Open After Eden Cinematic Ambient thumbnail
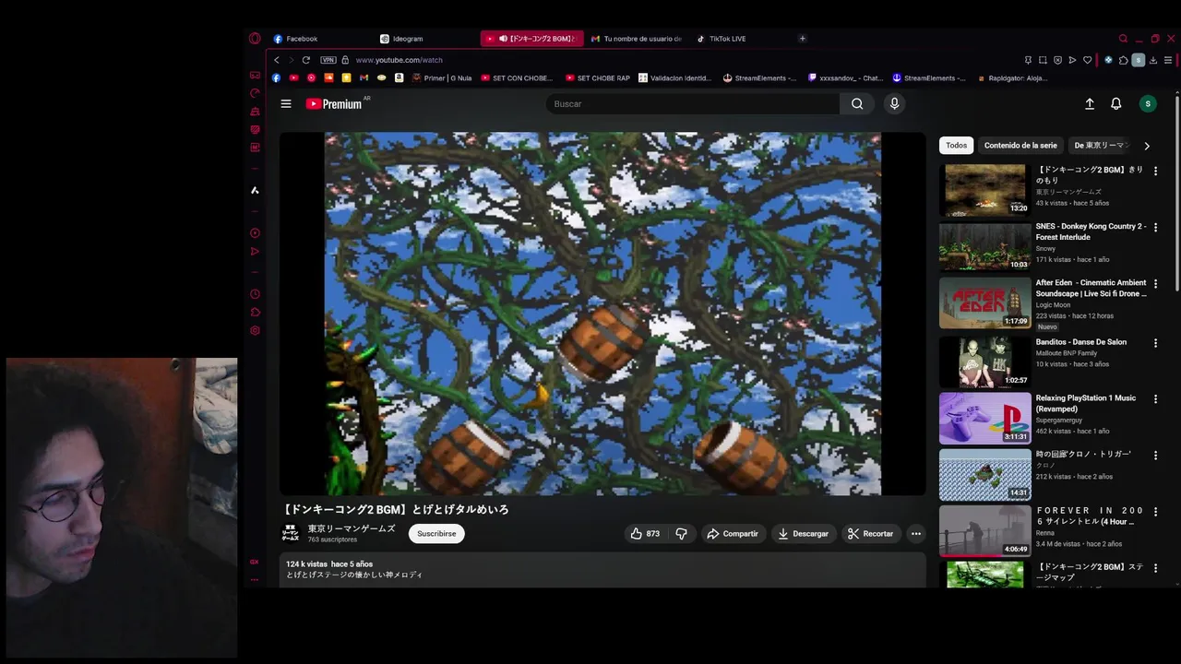 click(984, 302)
